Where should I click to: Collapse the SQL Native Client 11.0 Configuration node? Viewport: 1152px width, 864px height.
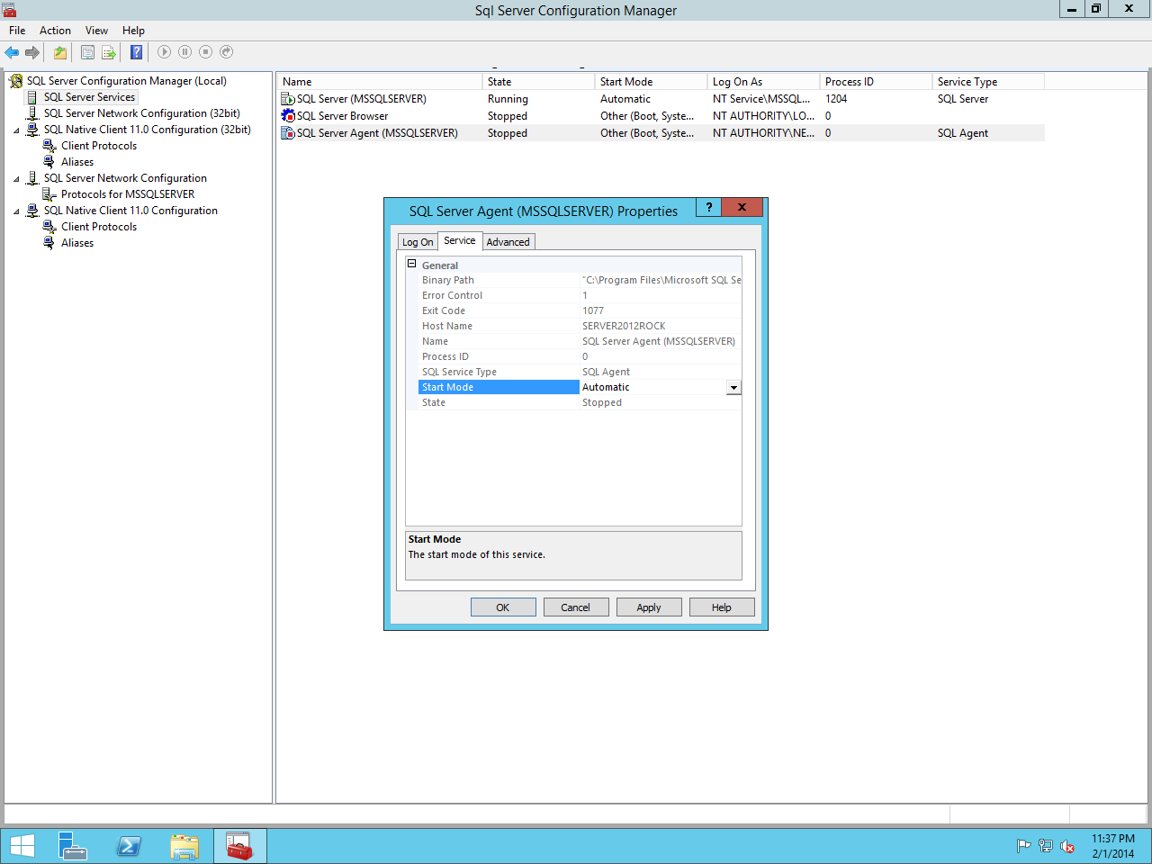pos(16,211)
